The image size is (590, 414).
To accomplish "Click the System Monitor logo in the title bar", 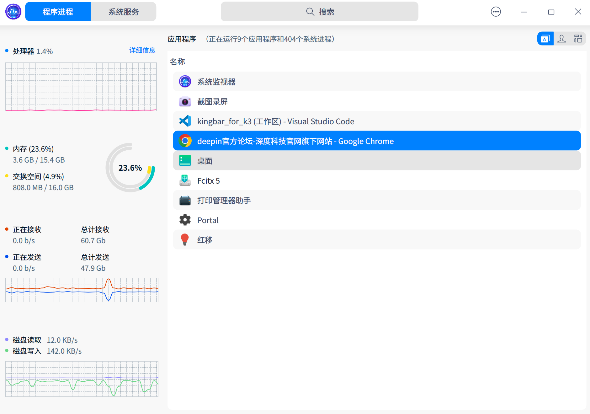I will click(x=13, y=11).
